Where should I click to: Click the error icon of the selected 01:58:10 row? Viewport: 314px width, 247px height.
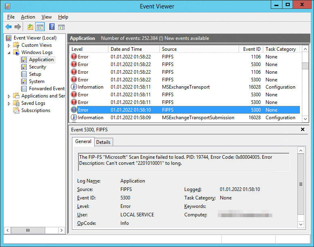coord(74,110)
